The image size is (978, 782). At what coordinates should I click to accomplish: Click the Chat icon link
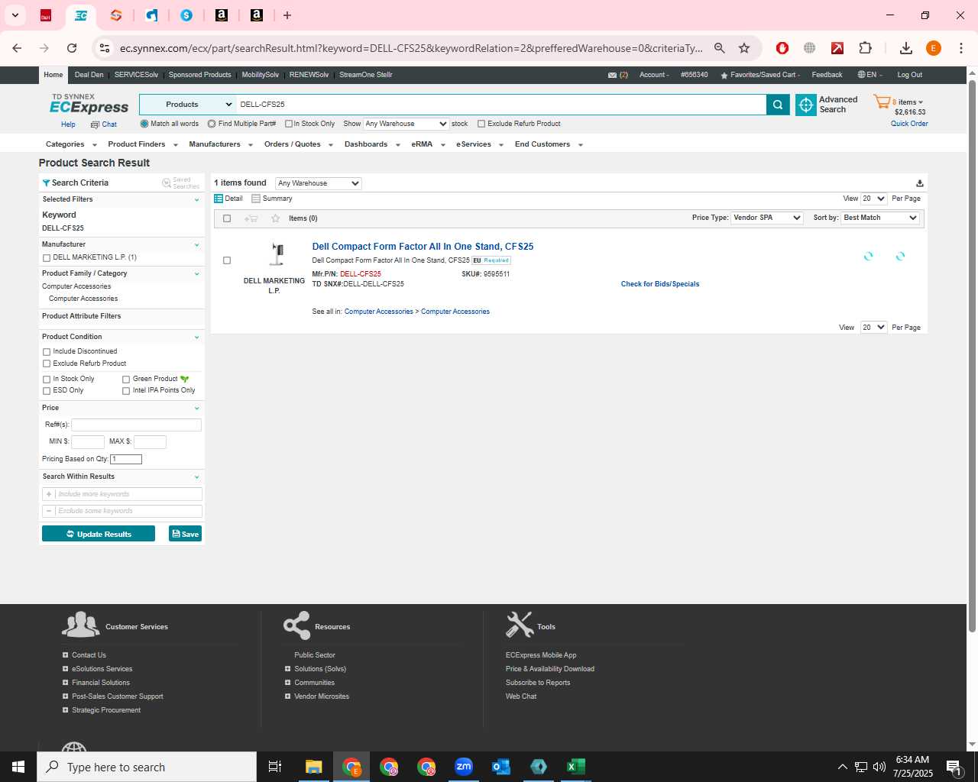[104, 124]
